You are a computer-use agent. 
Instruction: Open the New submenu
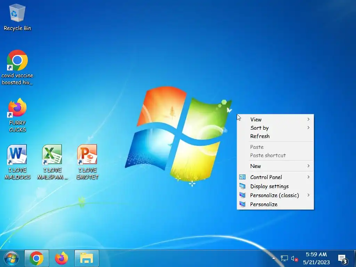pos(275,166)
